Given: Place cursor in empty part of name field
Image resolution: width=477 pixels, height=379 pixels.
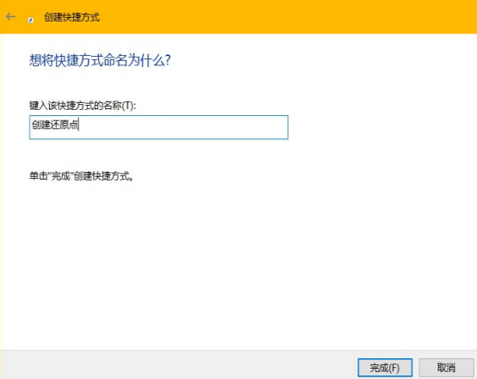Looking at the screenshot, I should click(x=183, y=127).
